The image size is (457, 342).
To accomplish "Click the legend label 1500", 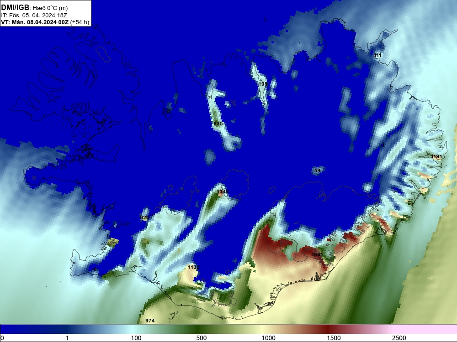I will coord(334,338).
